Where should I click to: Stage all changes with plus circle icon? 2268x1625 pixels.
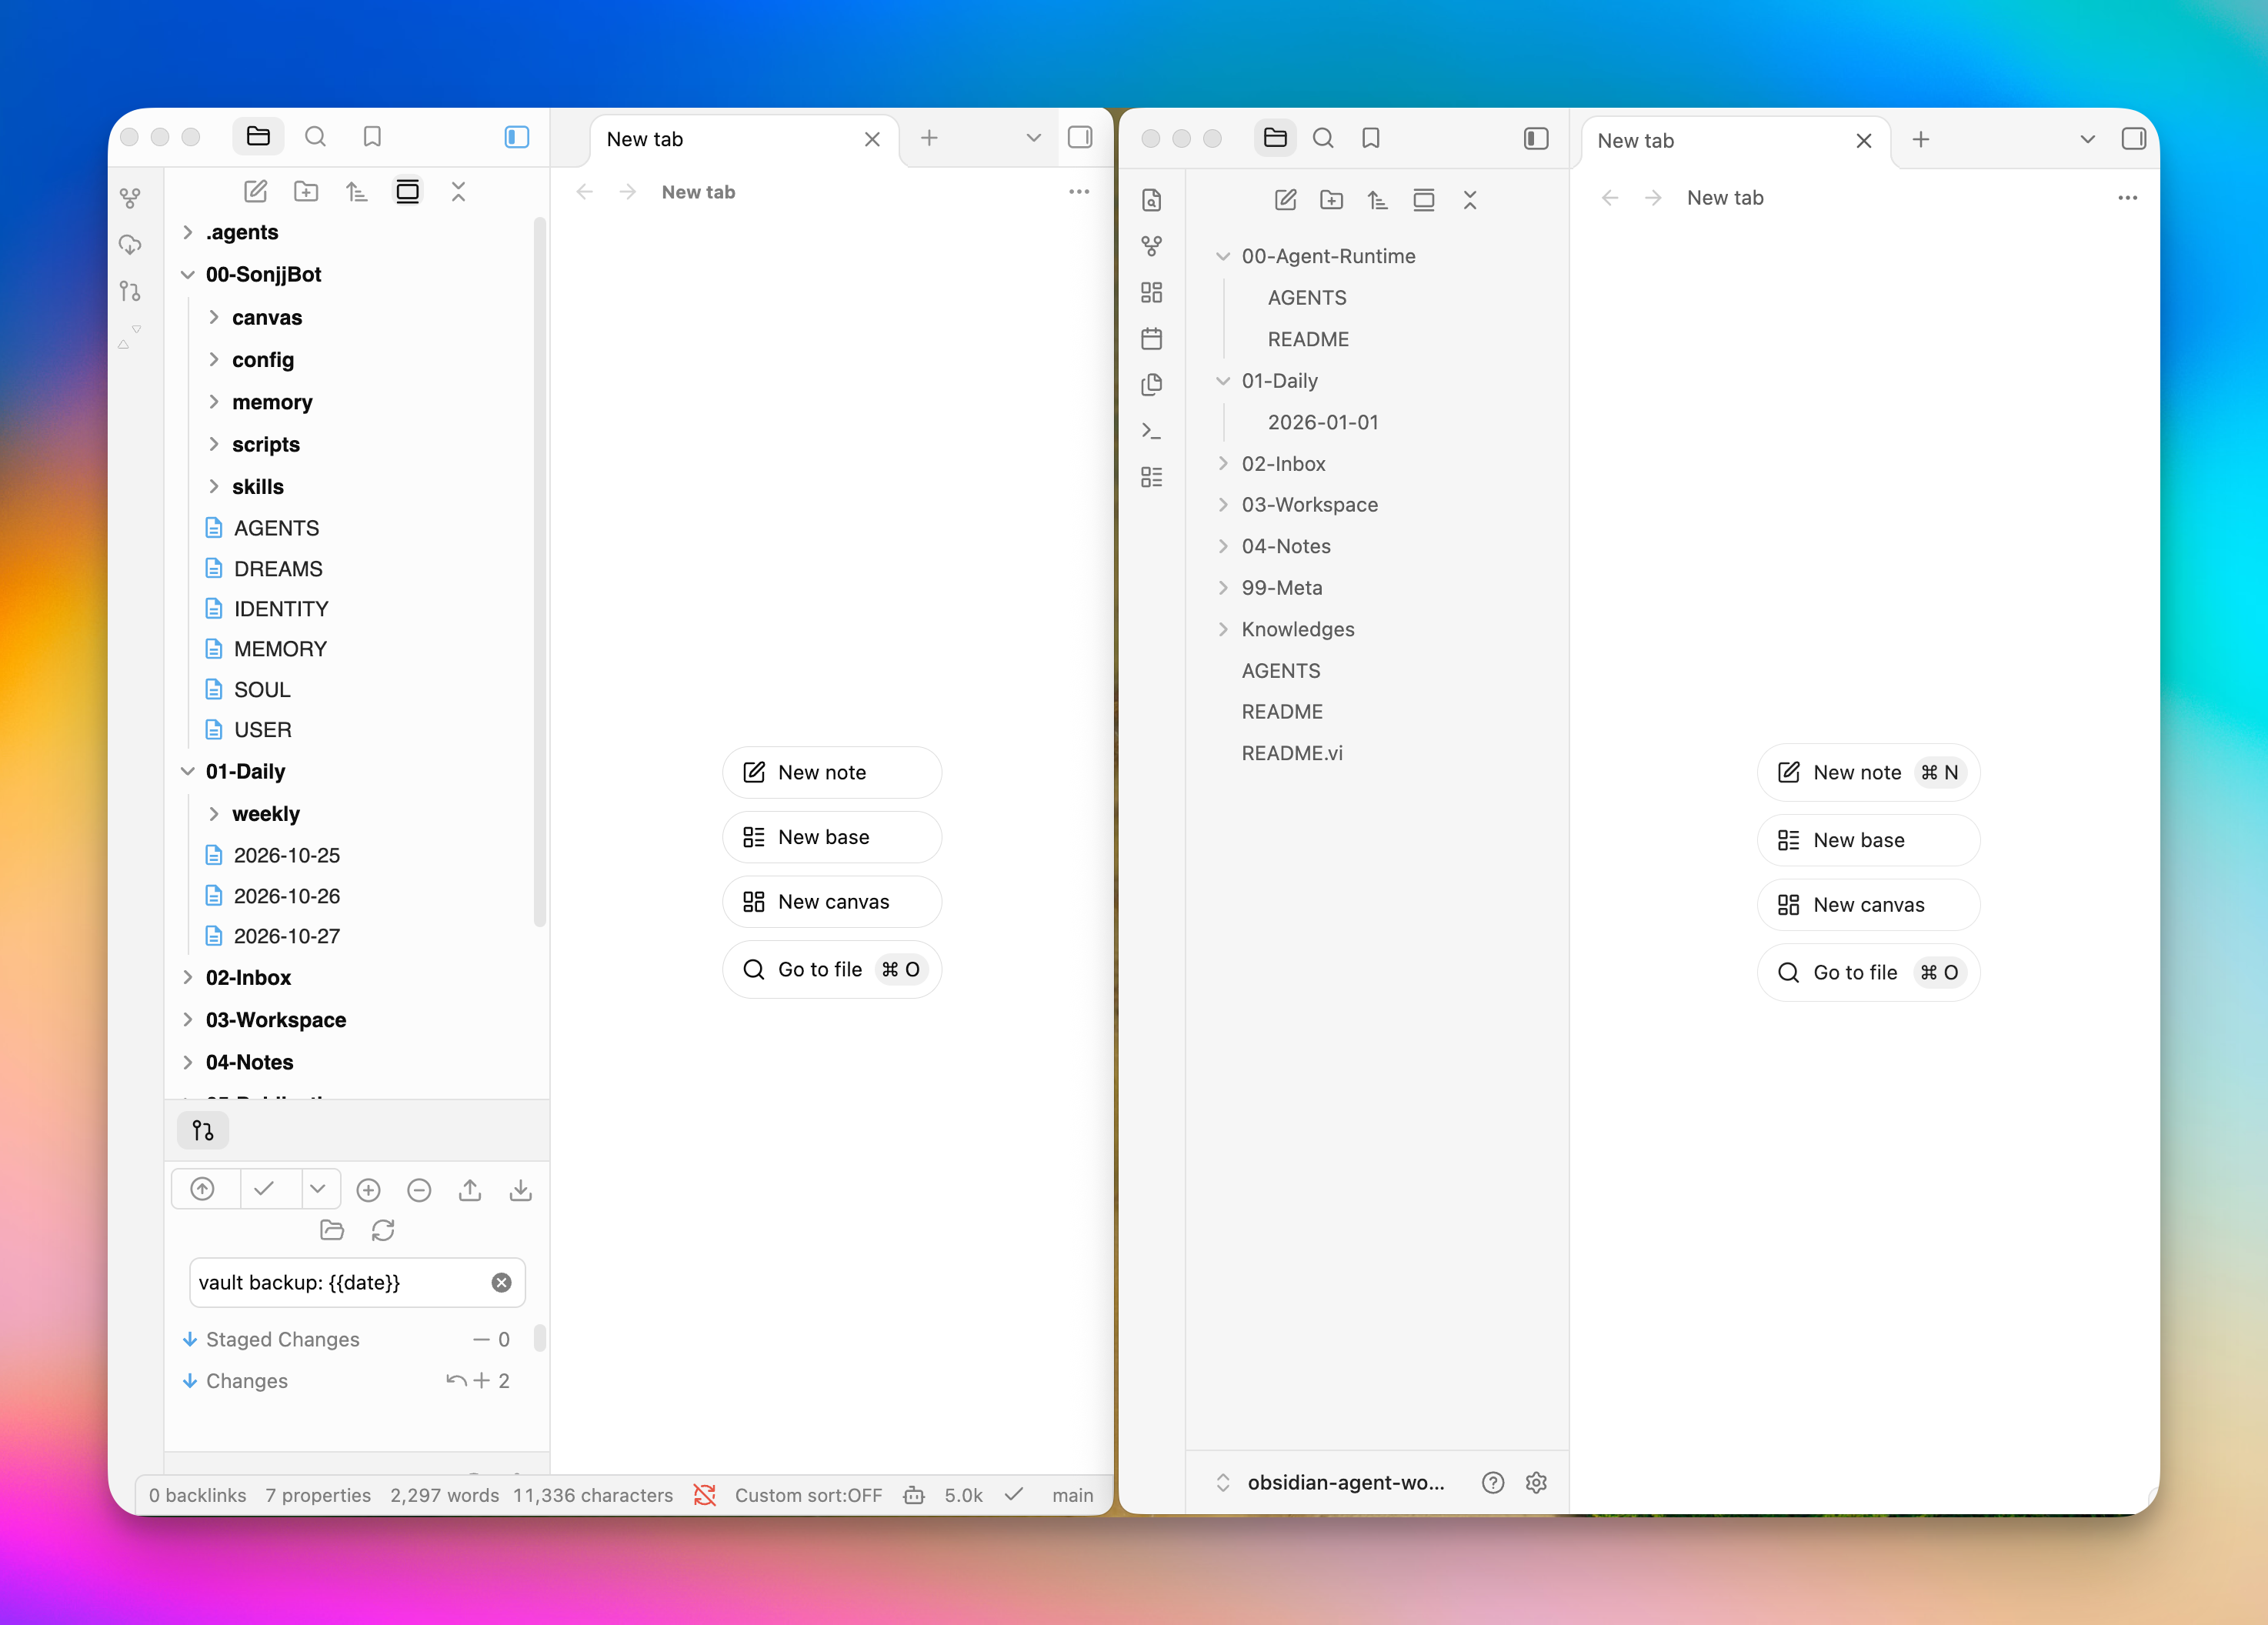pyautogui.click(x=369, y=1190)
